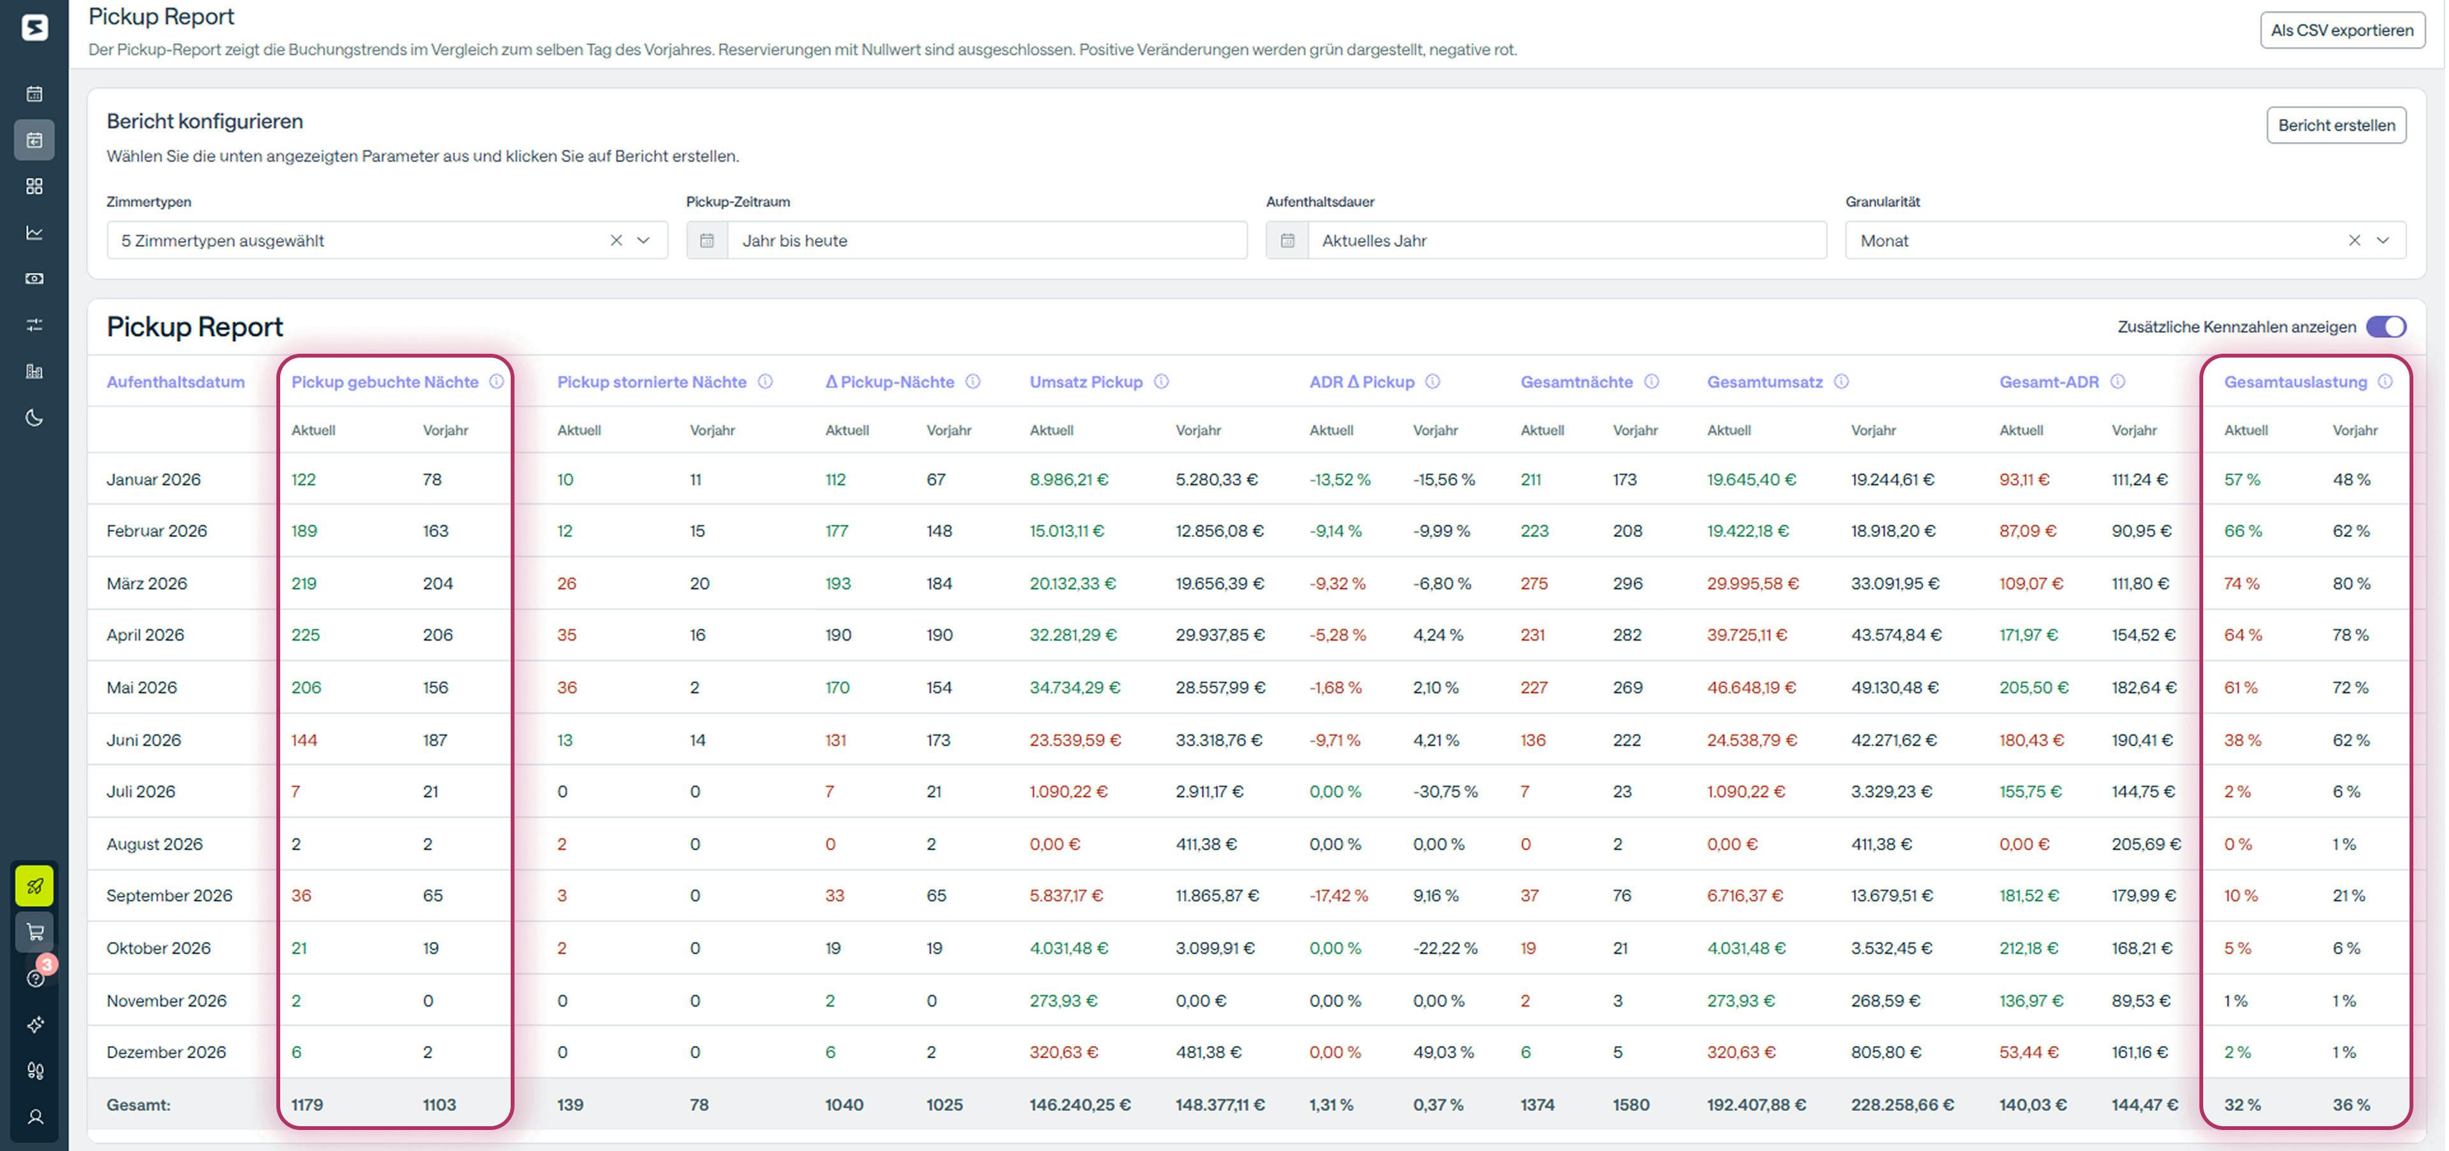The width and height of the screenshot is (2449, 1151).
Task: Select the hotel statistics building icon
Action: tap(34, 370)
